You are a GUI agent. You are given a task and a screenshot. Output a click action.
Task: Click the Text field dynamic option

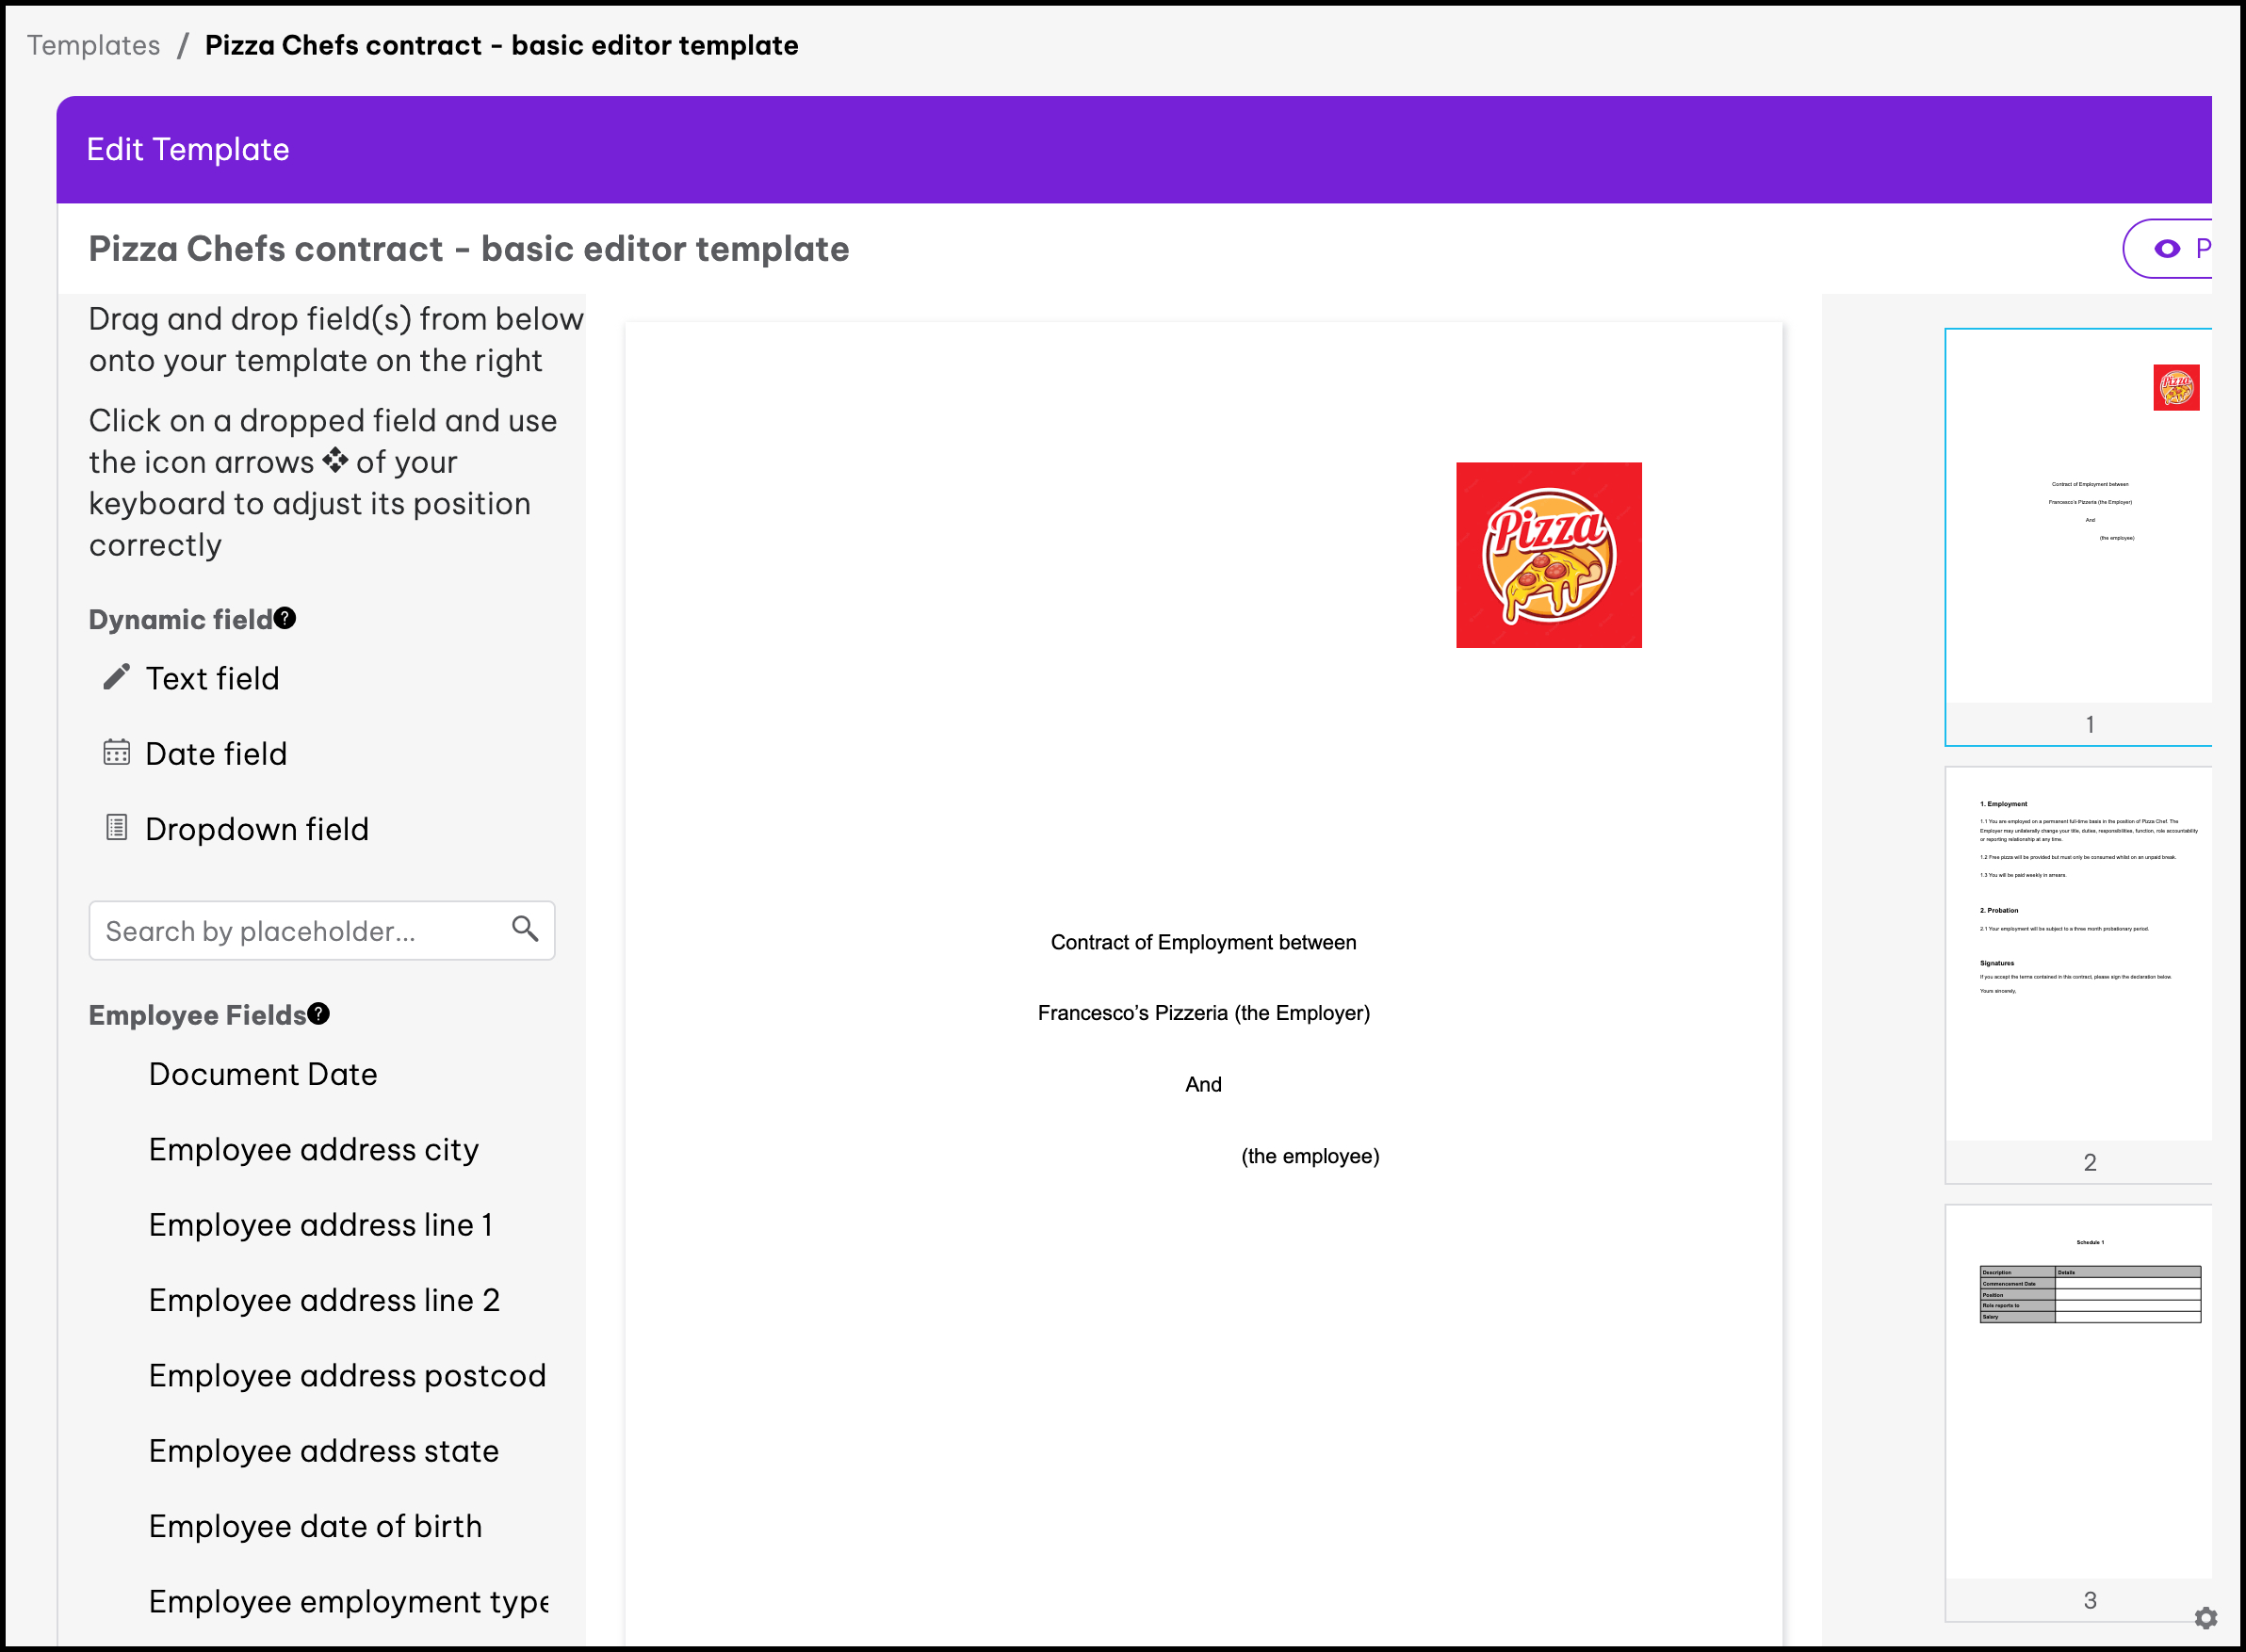tap(212, 678)
